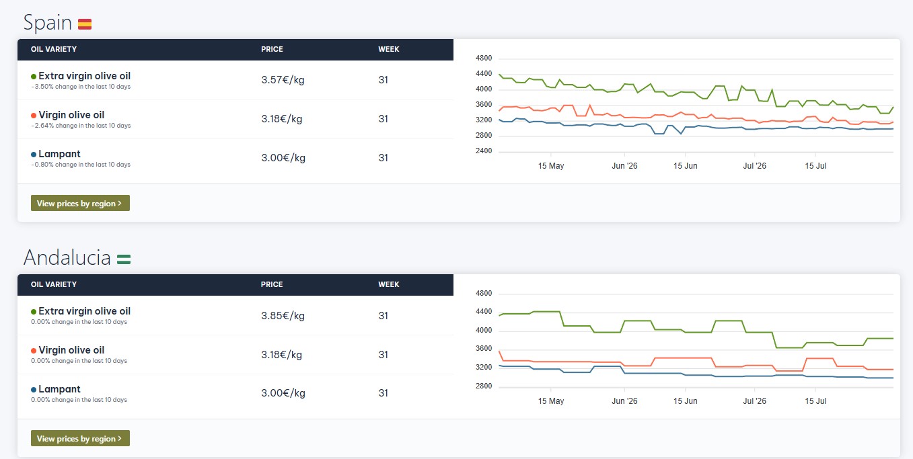Click Spain table's OIL VARIETY column header
The image size is (913, 459).
click(x=54, y=49)
